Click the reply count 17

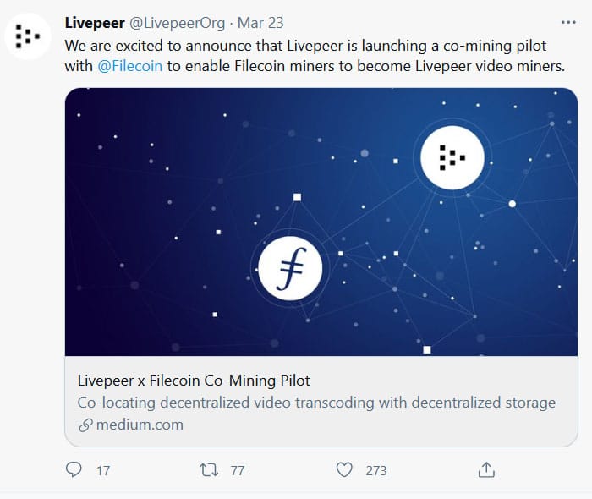point(103,470)
